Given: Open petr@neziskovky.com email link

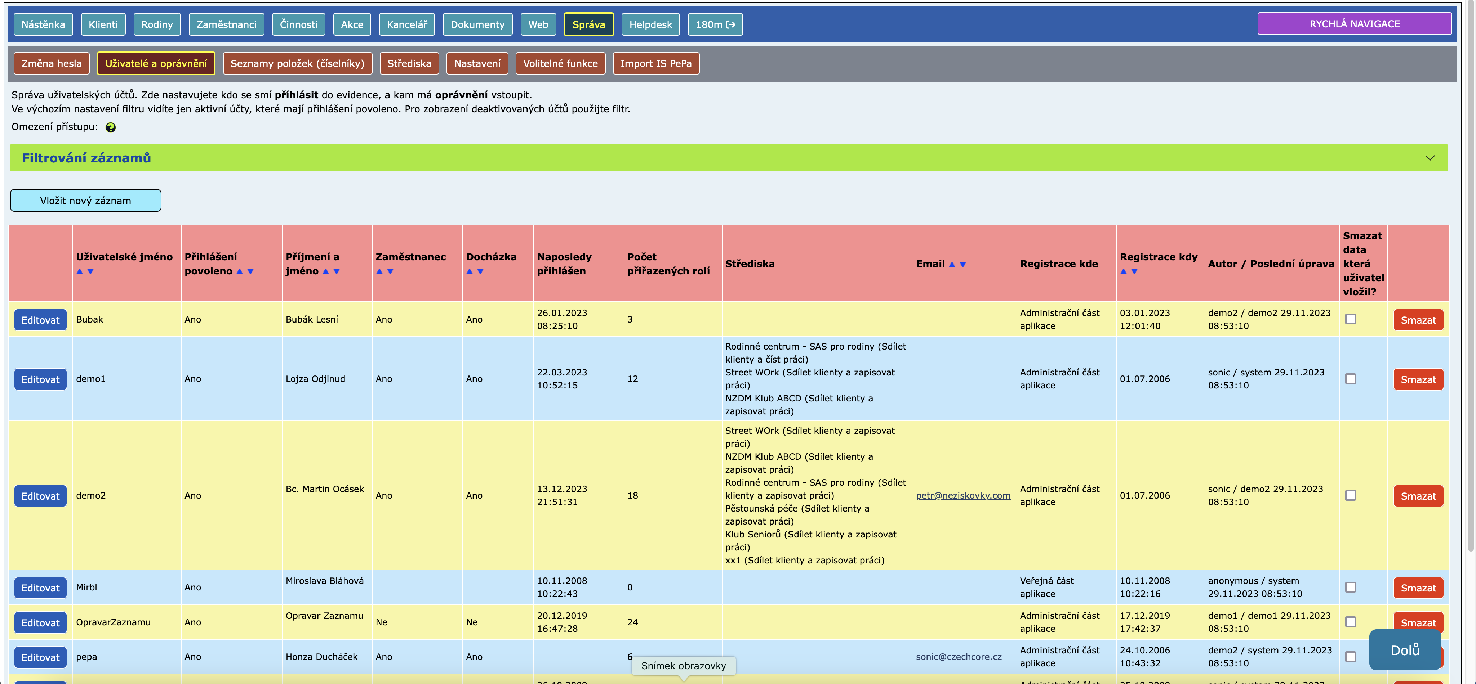Looking at the screenshot, I should [x=962, y=496].
